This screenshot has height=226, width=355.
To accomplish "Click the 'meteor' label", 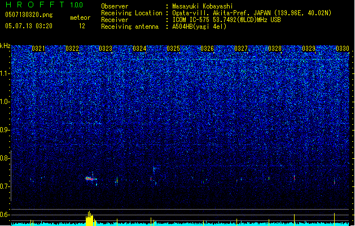I will (80, 18).
